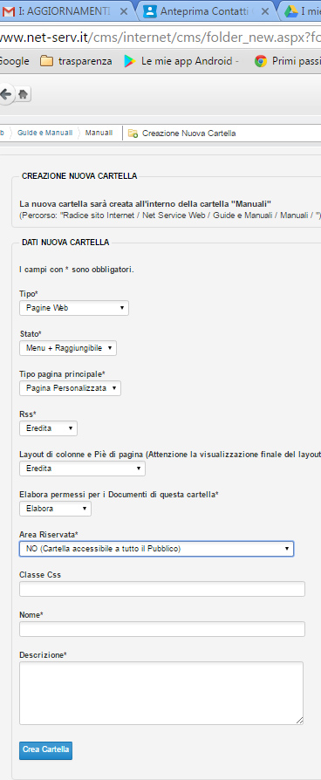Click the Crea Cartella button

click(45, 750)
